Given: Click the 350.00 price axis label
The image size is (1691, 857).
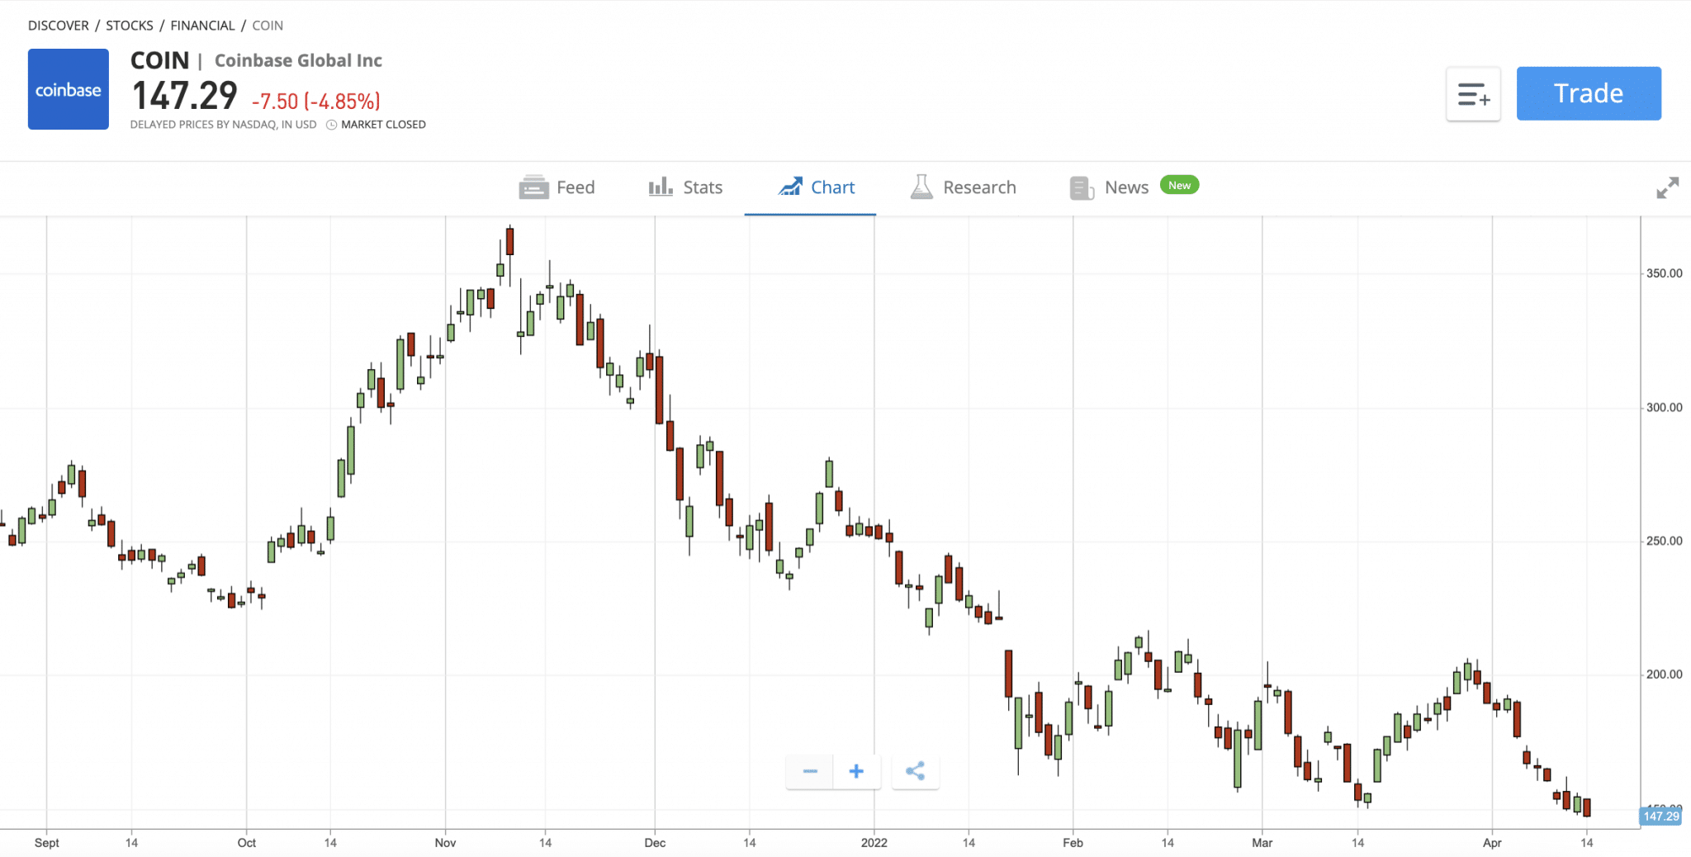Looking at the screenshot, I should tap(1664, 273).
